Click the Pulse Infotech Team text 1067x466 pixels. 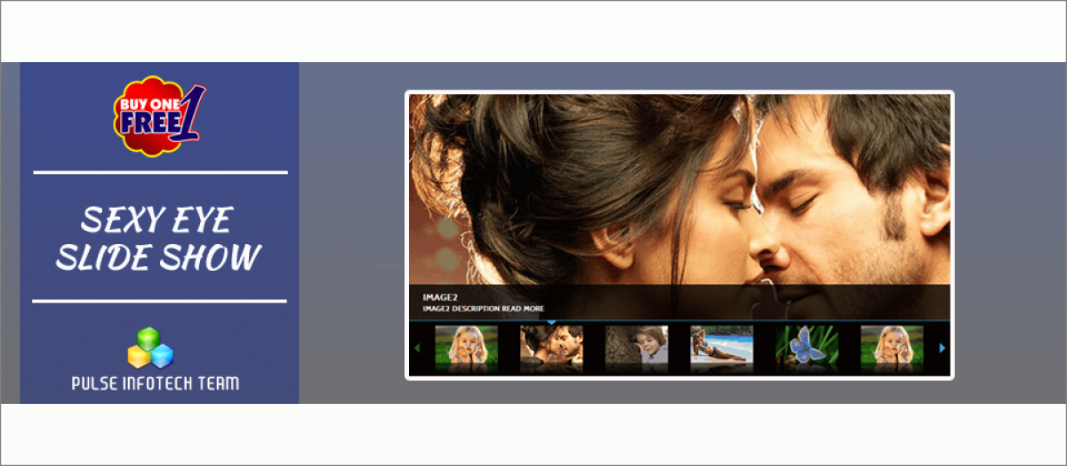[x=155, y=383]
